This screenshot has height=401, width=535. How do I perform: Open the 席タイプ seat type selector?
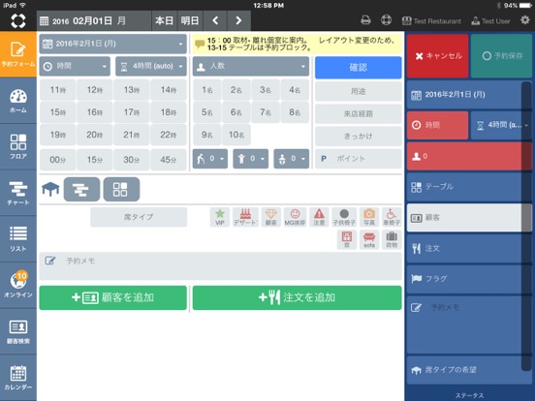point(139,217)
